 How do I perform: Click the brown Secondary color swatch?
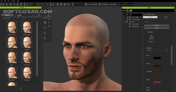157,74
